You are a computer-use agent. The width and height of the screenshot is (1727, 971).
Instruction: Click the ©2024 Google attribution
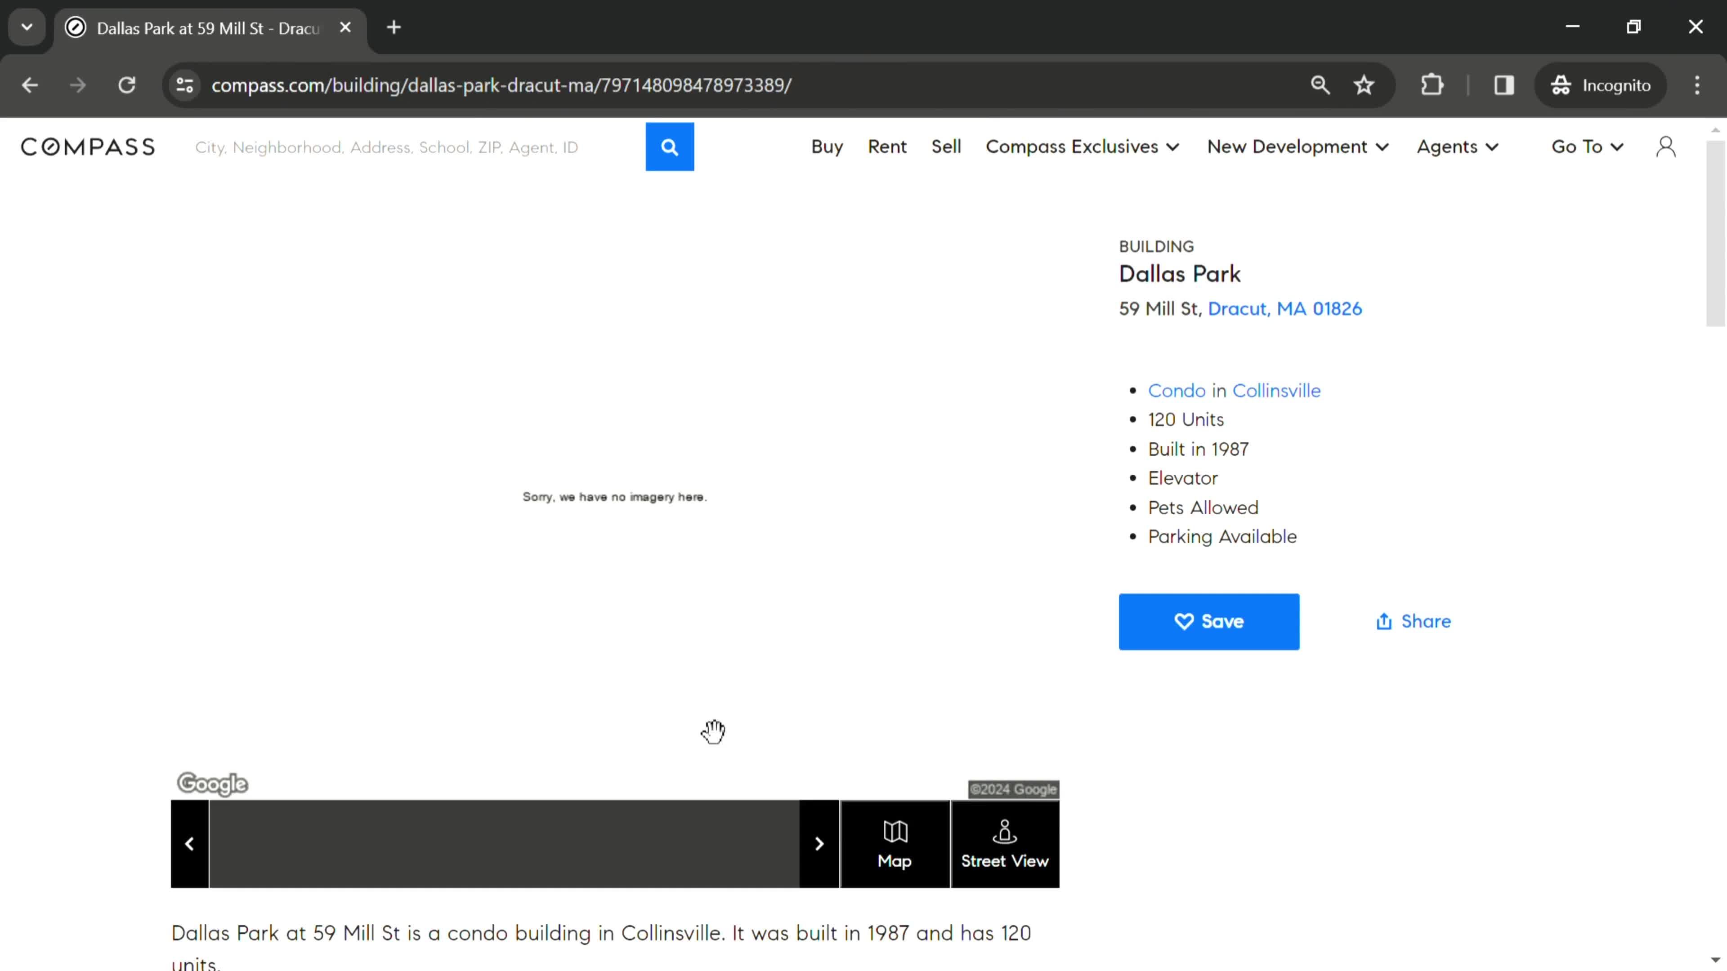point(1013,789)
